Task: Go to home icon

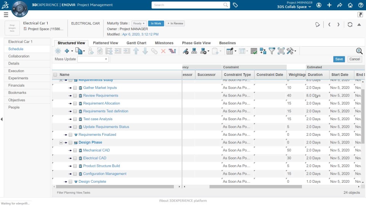Action: [350, 5]
